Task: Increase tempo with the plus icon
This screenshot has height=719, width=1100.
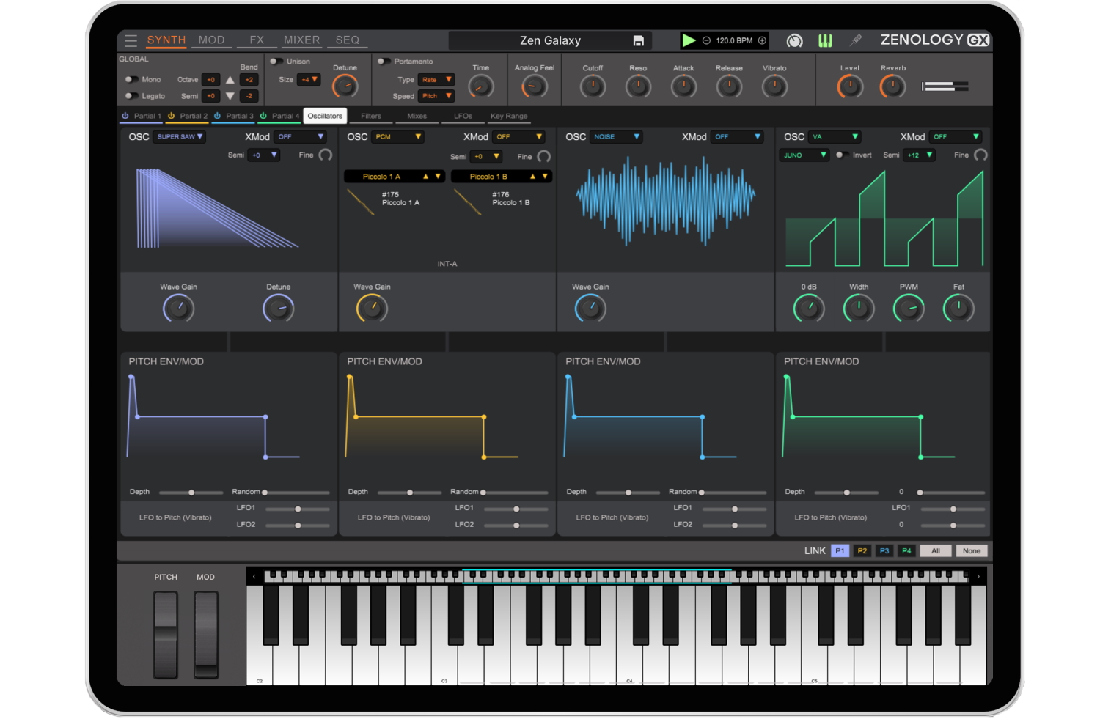Action: click(x=762, y=40)
